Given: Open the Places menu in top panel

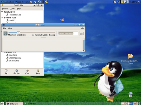Looking at the screenshot, I should coord(18,2).
